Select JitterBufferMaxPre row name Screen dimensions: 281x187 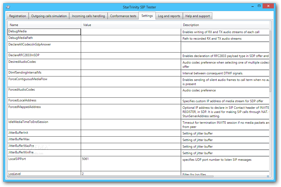click(x=44, y=146)
